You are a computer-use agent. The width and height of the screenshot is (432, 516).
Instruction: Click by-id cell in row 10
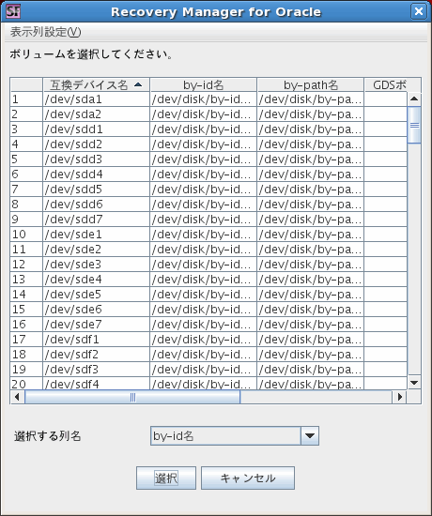click(203, 235)
